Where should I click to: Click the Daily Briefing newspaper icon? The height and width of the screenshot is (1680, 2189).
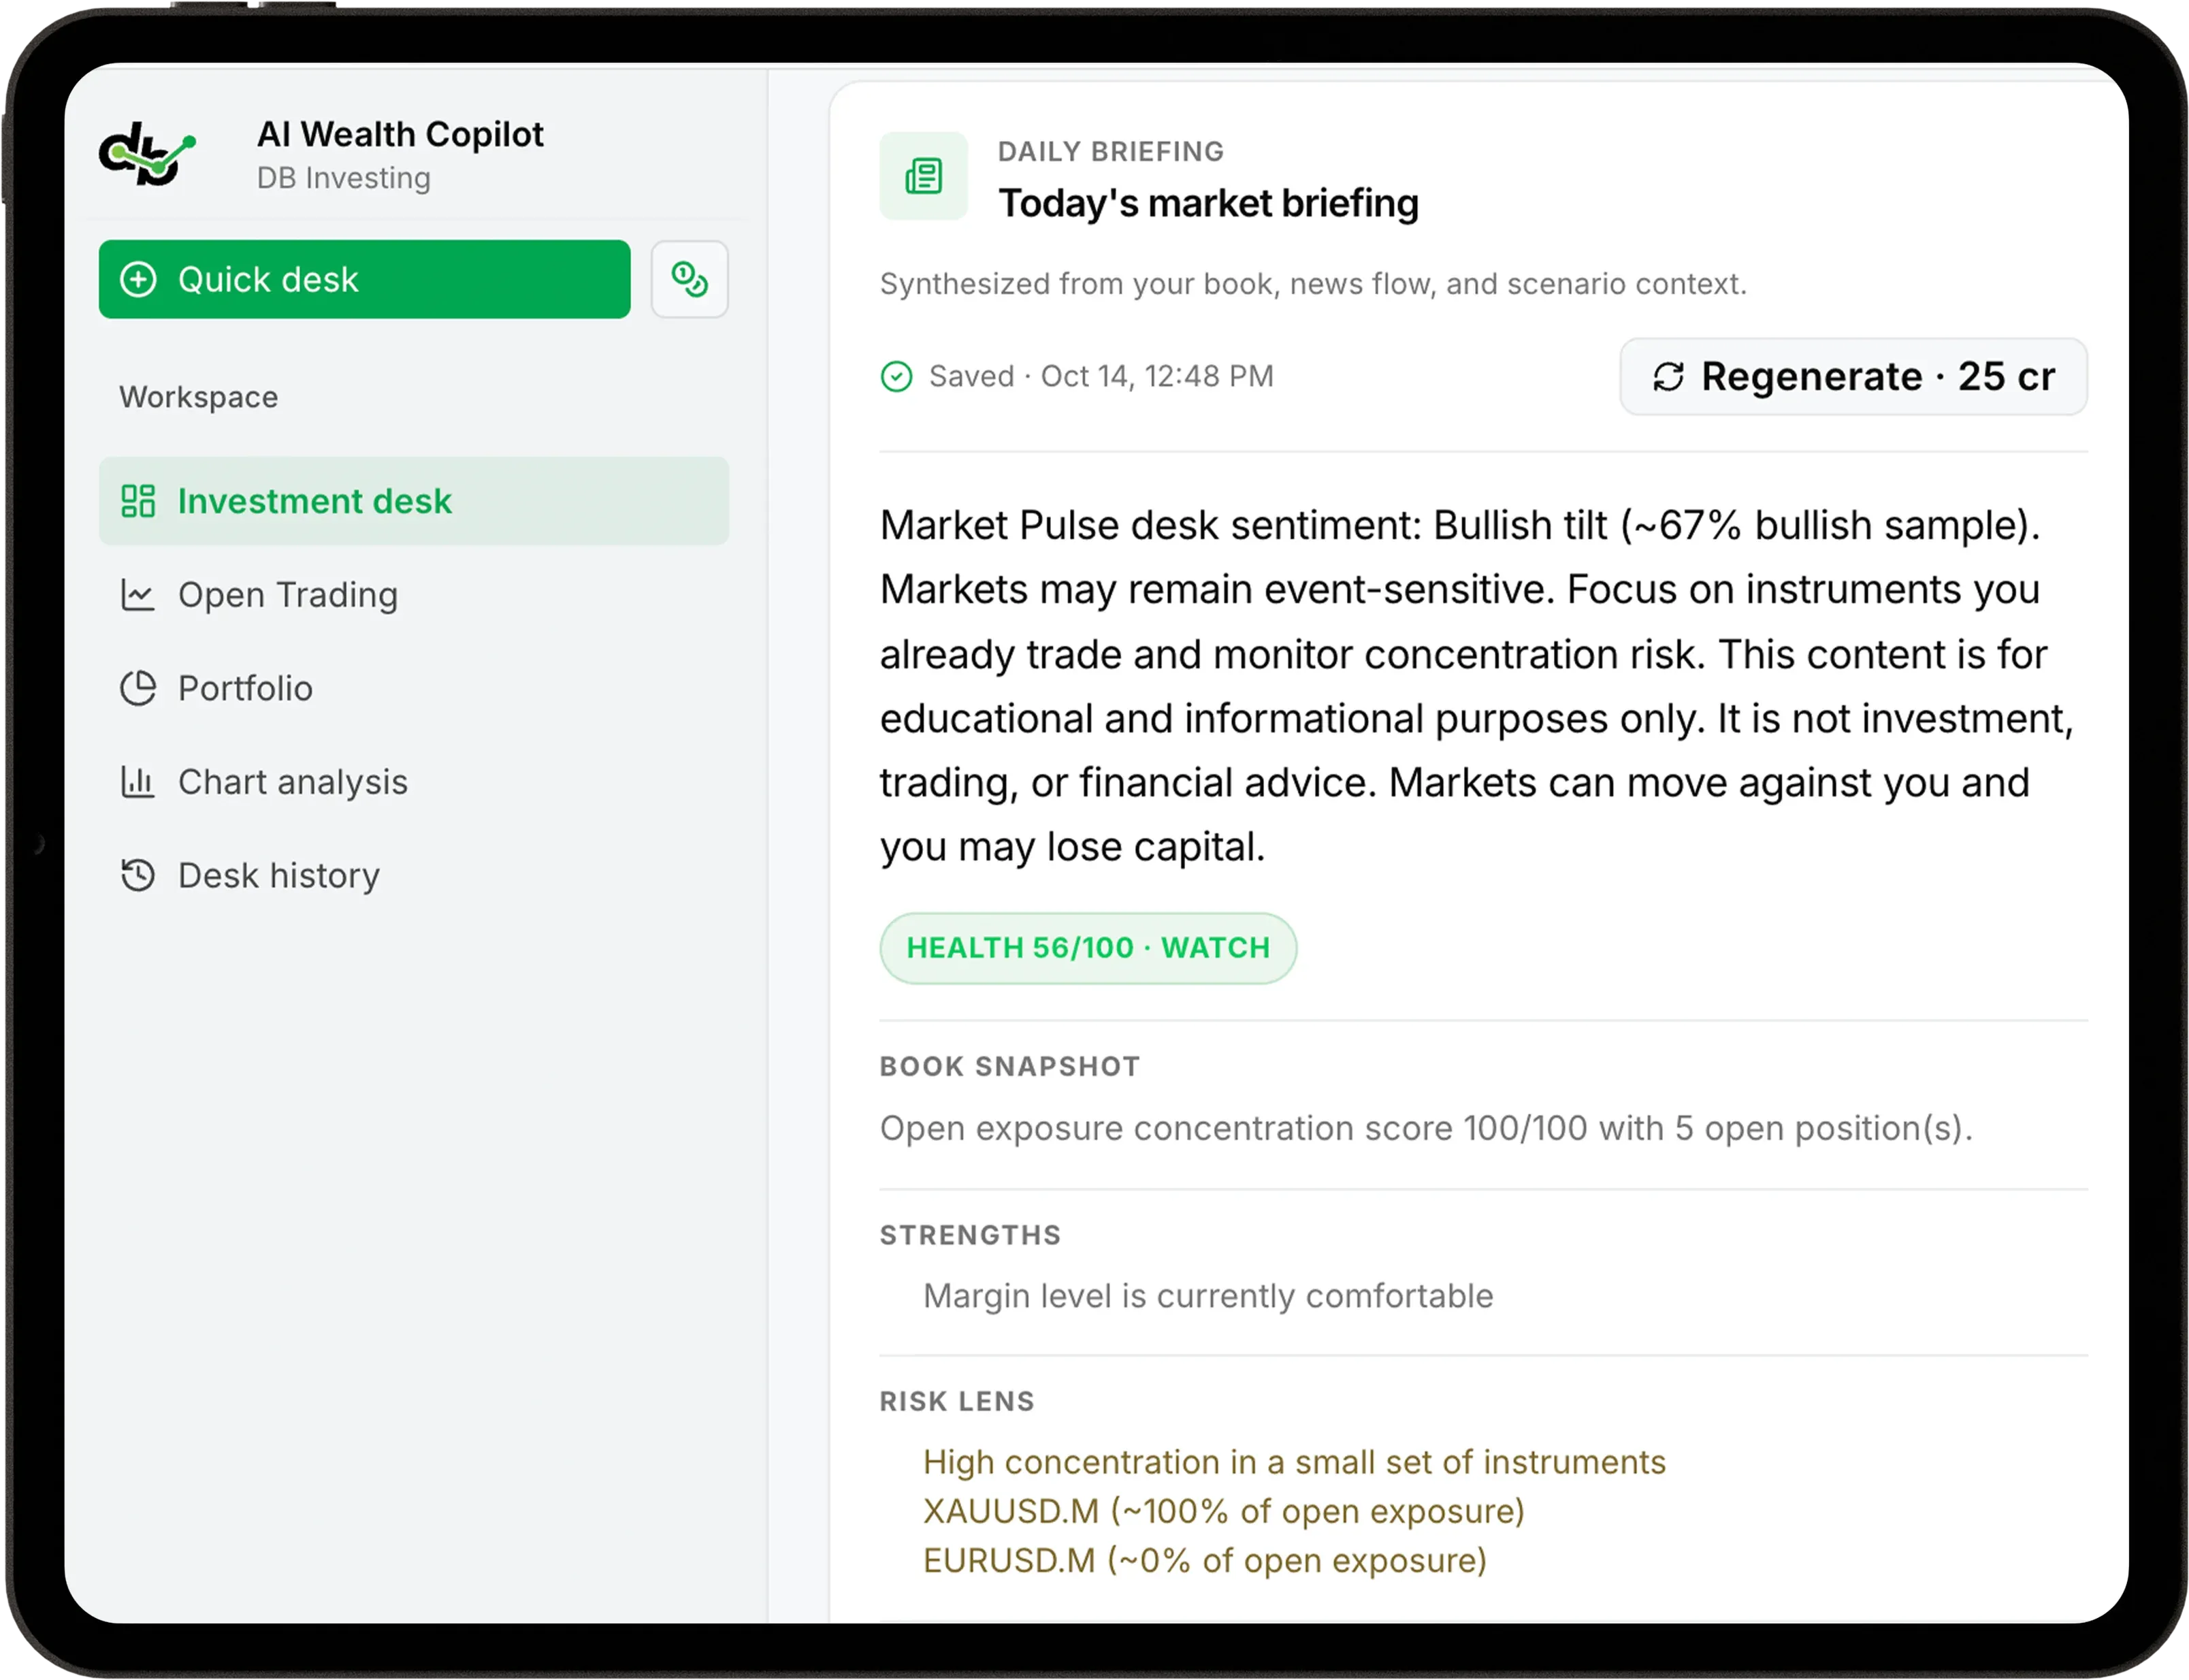pos(923,176)
